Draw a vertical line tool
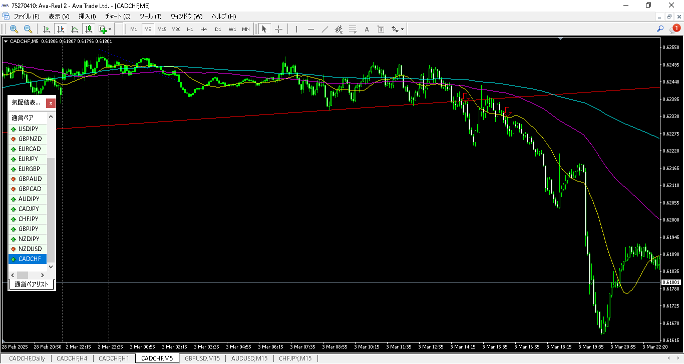This screenshot has height=364, width=684. [x=296, y=29]
